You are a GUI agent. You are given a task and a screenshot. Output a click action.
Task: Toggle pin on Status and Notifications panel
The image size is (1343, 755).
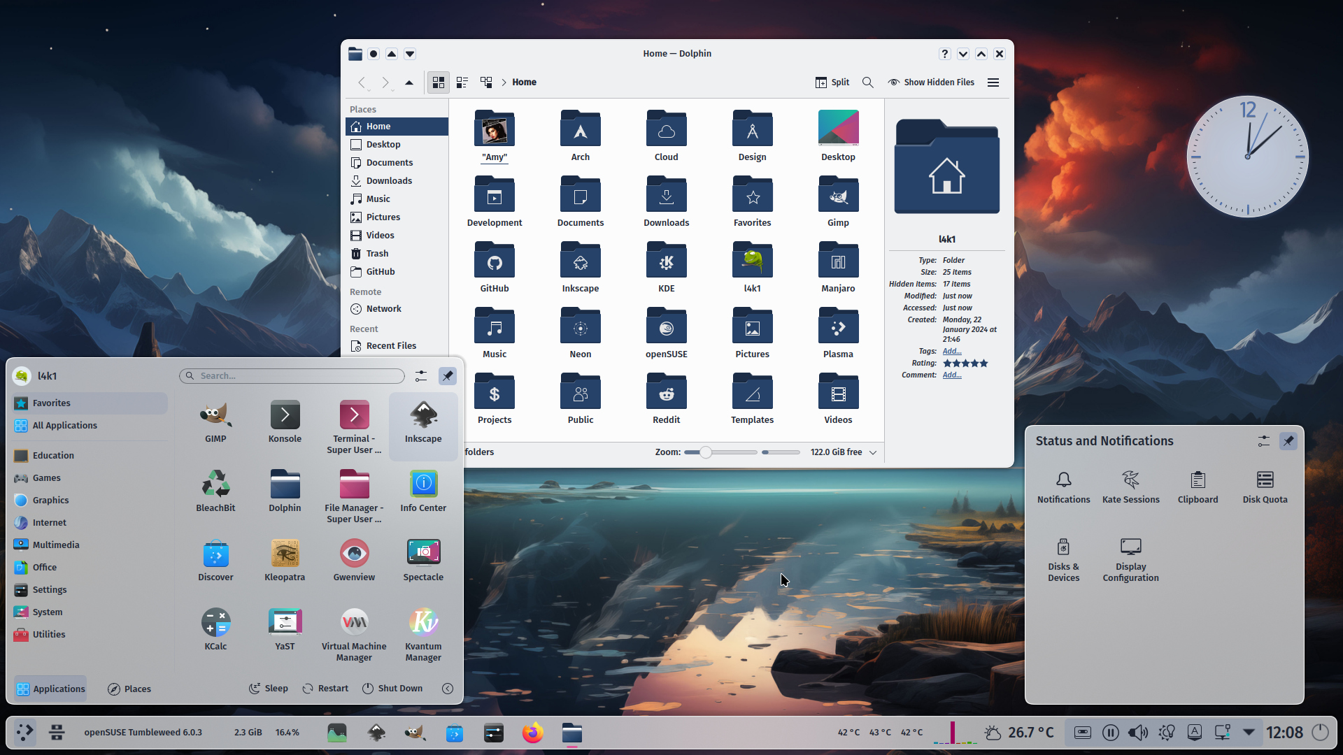1288,441
